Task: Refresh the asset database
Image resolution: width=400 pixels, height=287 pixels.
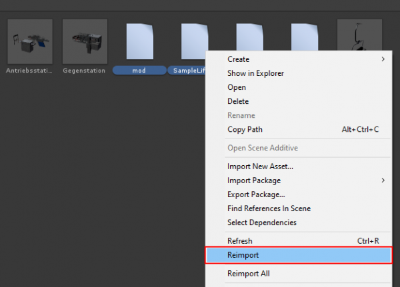Action: coord(240,241)
